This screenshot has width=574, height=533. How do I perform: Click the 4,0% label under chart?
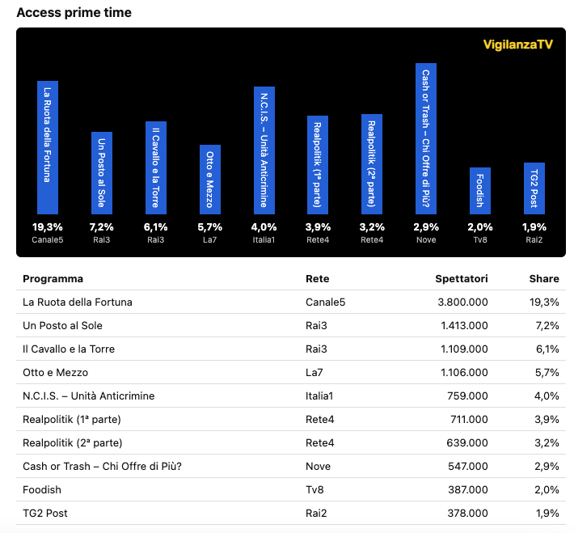264,227
